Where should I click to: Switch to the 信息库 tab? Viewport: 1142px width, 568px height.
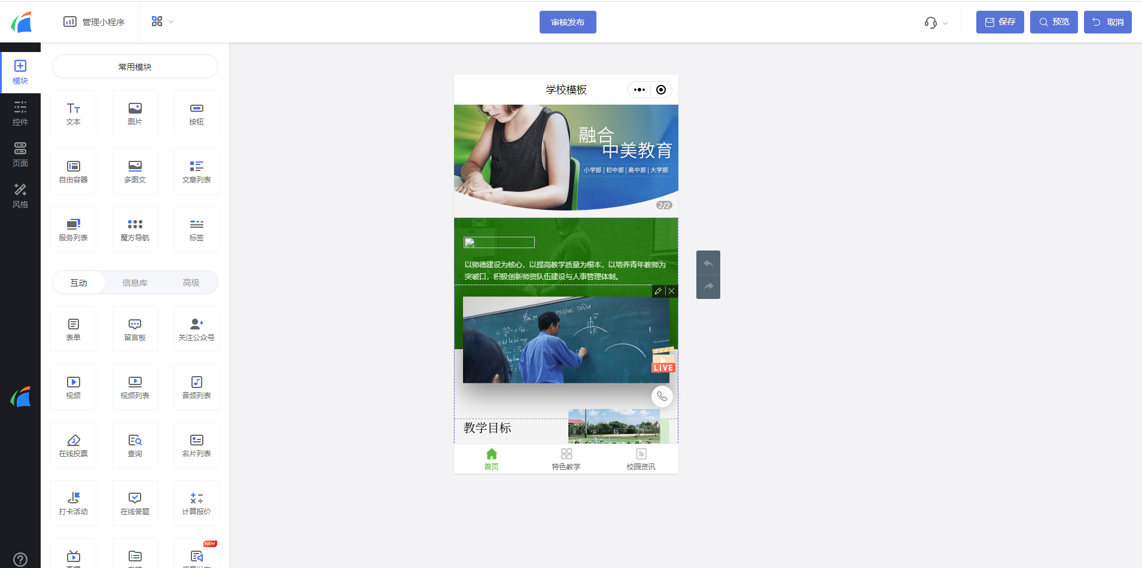(135, 283)
